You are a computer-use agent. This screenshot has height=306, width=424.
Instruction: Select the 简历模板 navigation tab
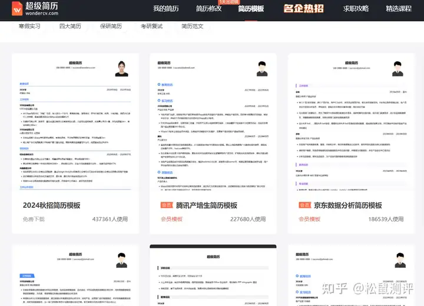coord(251,9)
